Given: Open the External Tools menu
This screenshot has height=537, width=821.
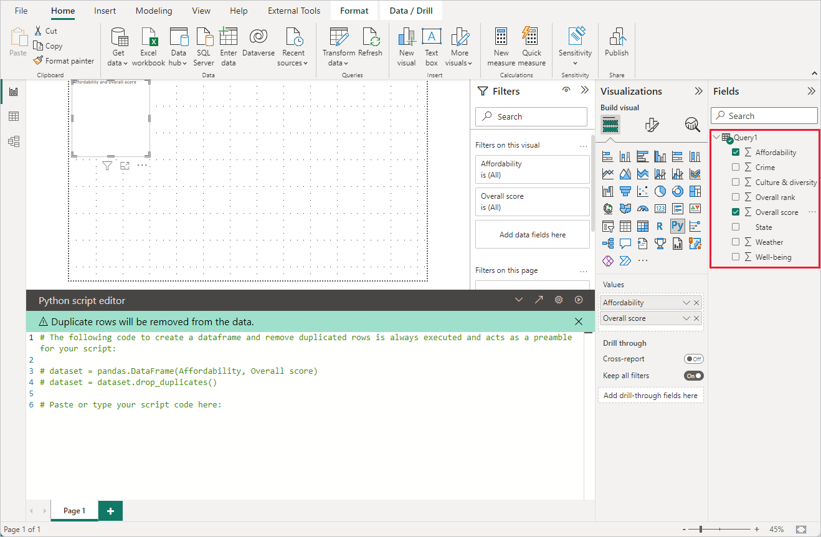Looking at the screenshot, I should point(293,10).
